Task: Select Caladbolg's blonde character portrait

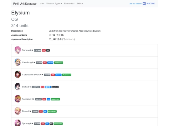Action: point(18,62)
